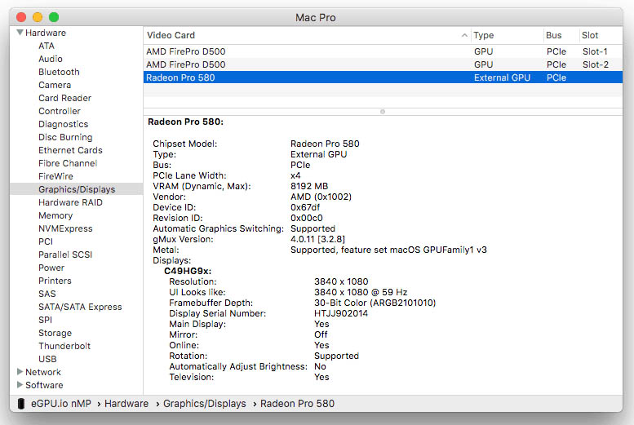Select FireWire in the sidebar

55,176
